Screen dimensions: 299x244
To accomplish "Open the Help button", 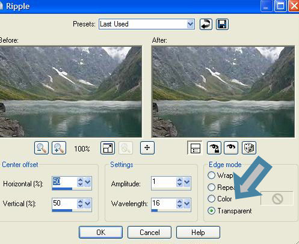I will pyautogui.click(x=198, y=233).
